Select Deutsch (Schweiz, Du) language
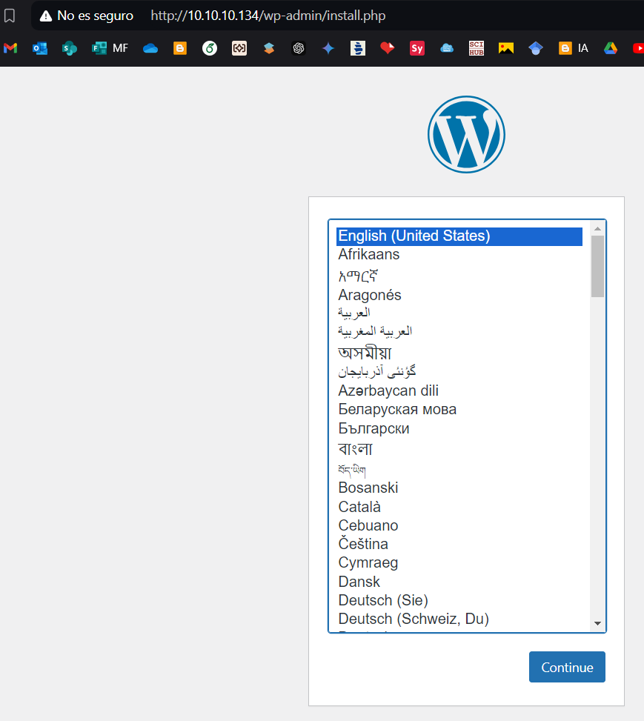644x721 pixels. (459, 619)
